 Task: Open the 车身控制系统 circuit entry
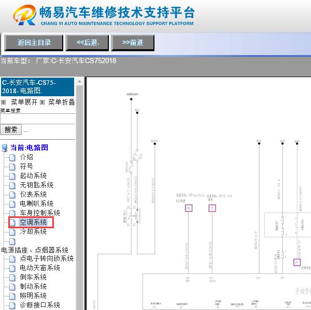click(x=40, y=213)
